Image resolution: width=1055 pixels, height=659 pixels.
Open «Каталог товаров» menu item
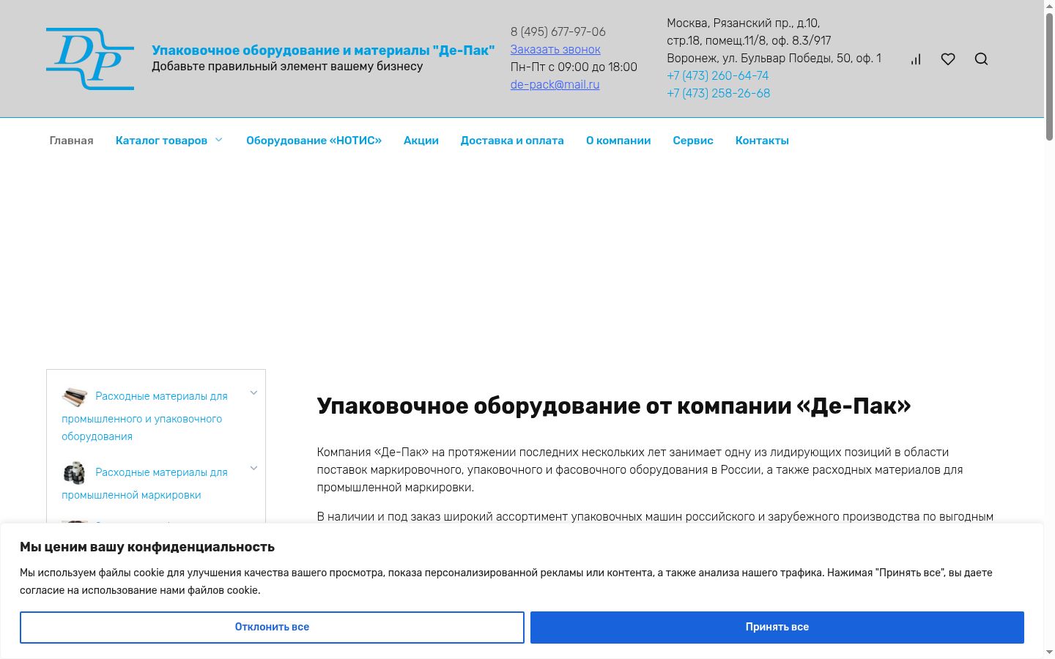point(161,141)
